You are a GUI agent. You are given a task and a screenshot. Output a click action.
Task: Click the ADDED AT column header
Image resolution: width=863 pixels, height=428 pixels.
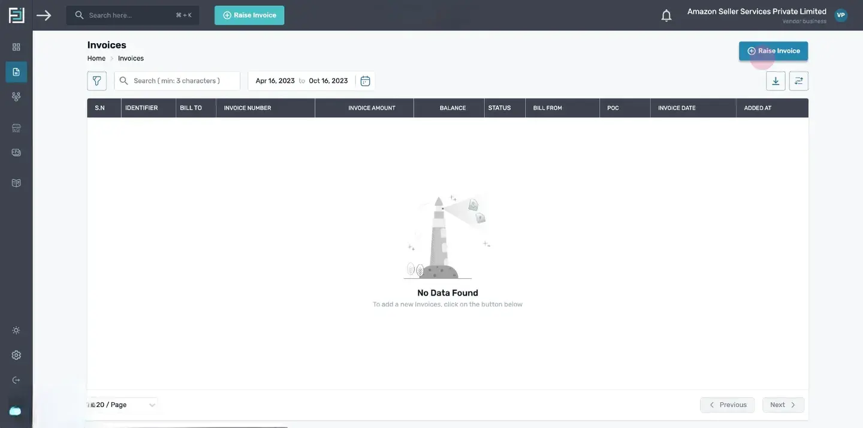pos(773,108)
